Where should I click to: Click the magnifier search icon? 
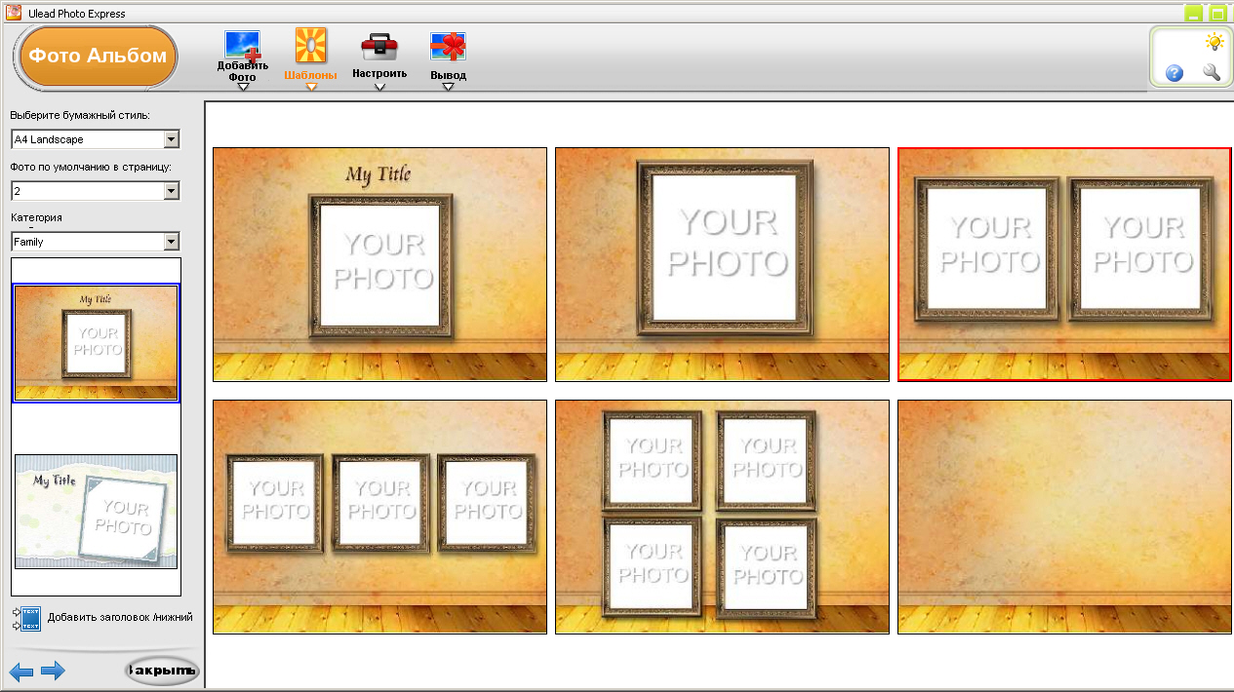tap(1212, 72)
